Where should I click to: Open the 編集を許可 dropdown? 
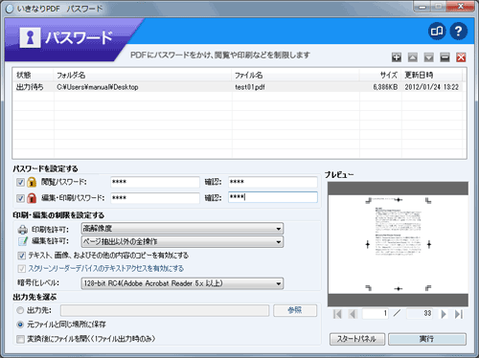[x=182, y=241]
